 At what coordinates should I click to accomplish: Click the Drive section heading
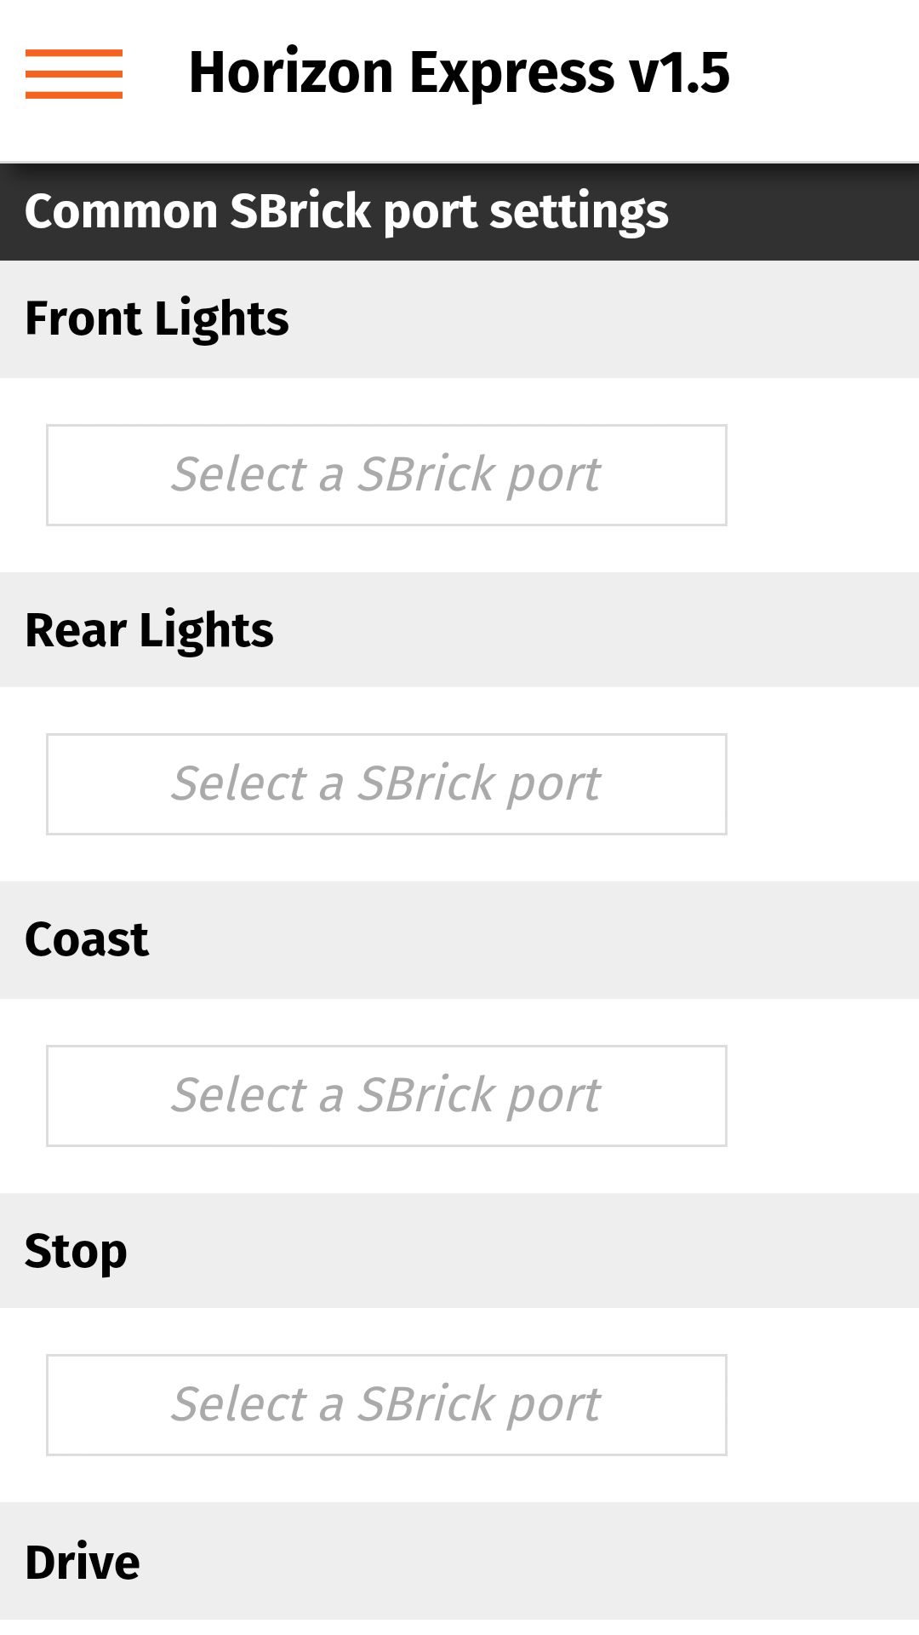[x=83, y=1563]
